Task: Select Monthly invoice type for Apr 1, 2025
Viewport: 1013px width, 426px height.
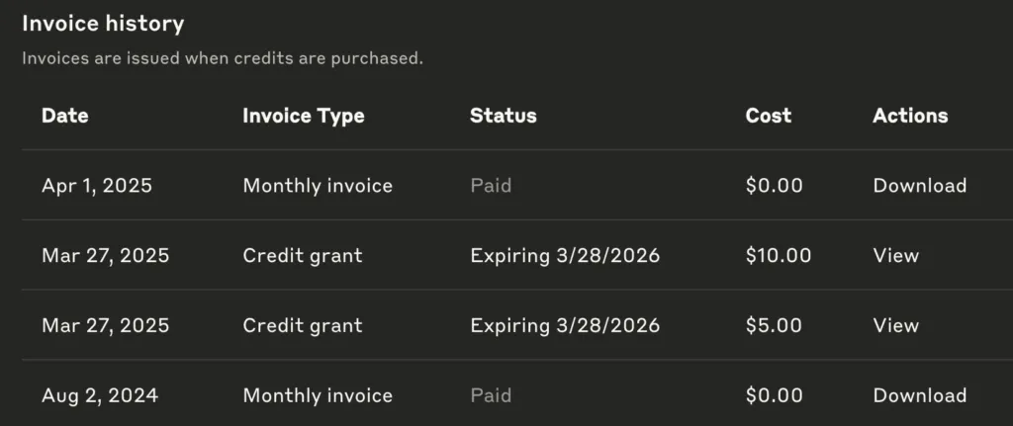Action: 318,186
